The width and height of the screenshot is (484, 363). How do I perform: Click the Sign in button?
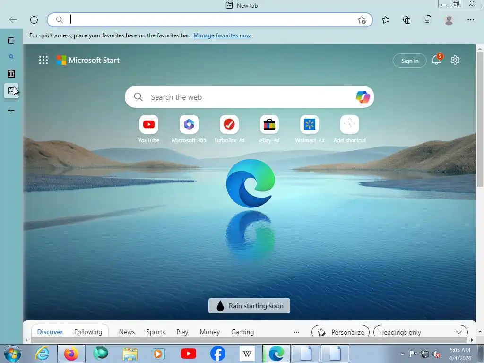tap(410, 60)
